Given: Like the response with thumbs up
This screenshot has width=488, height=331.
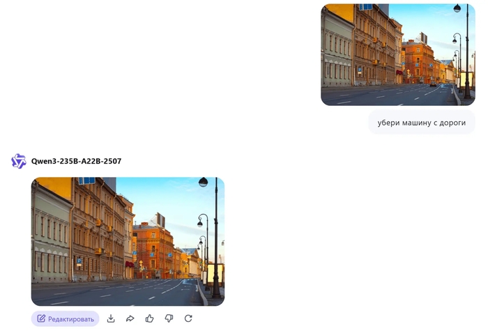Looking at the screenshot, I should tap(149, 318).
